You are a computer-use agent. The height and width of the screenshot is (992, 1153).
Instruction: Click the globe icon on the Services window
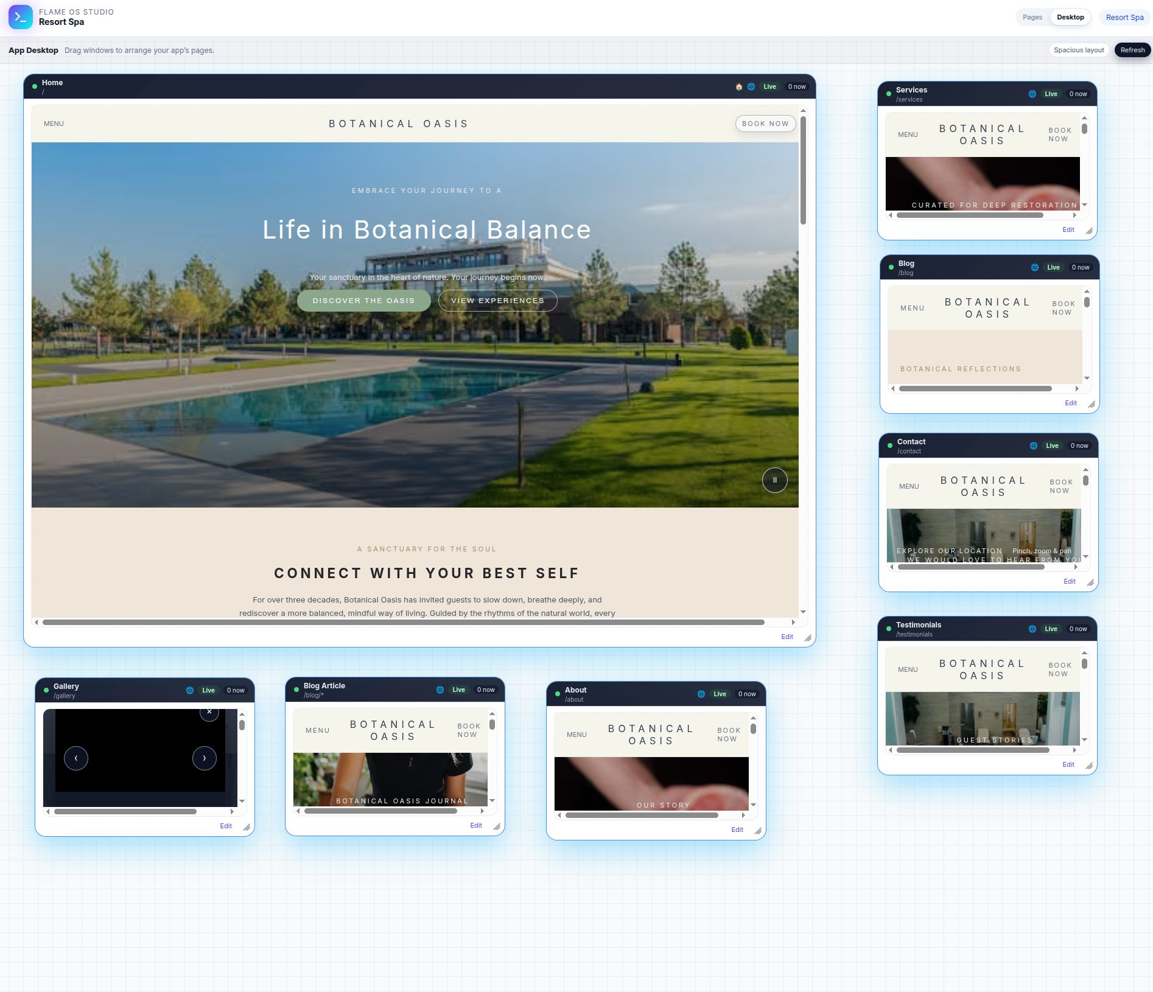(1032, 94)
